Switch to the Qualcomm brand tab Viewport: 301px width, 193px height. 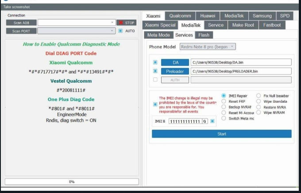[180, 16]
